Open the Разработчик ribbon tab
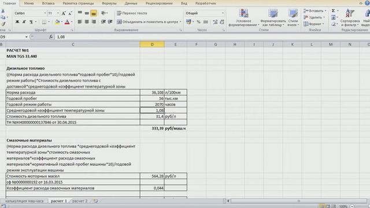The width and height of the screenshot is (370, 208). [206, 3]
